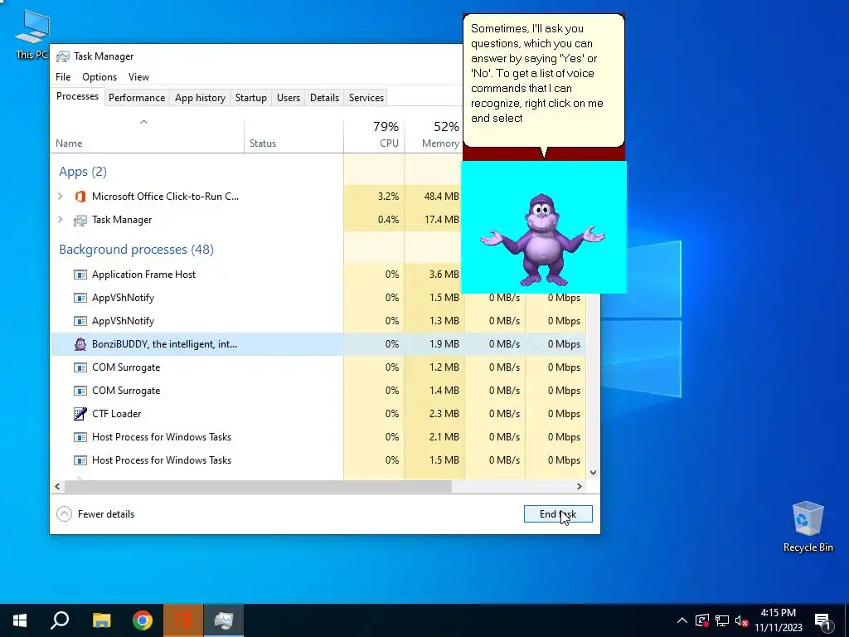
Task: Select the COM Surrogate 1.4 MB row
Action: [318, 391]
